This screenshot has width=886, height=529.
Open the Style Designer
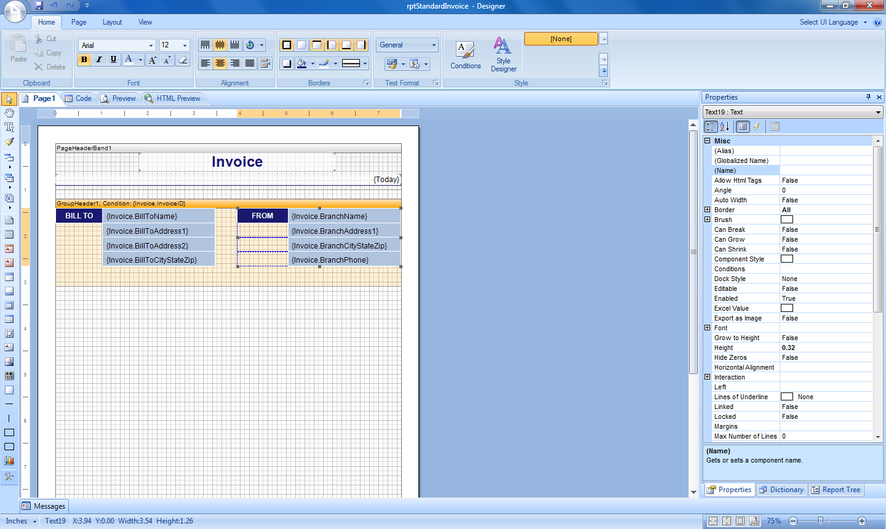[503, 55]
